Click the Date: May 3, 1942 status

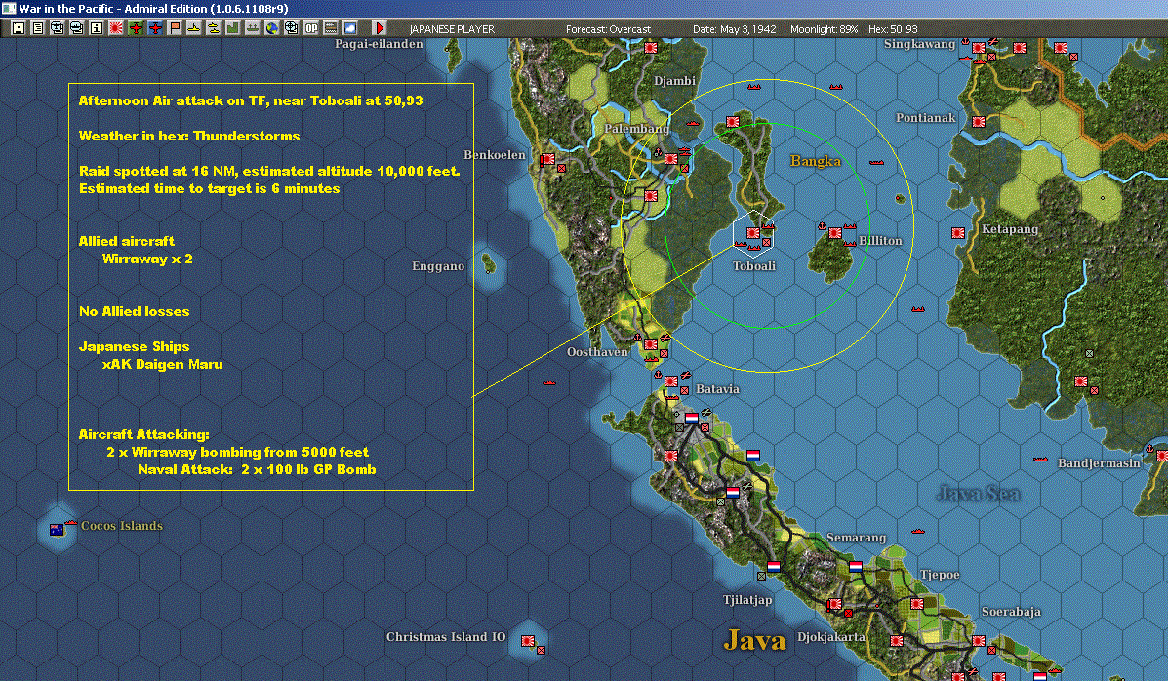pyautogui.click(x=734, y=29)
